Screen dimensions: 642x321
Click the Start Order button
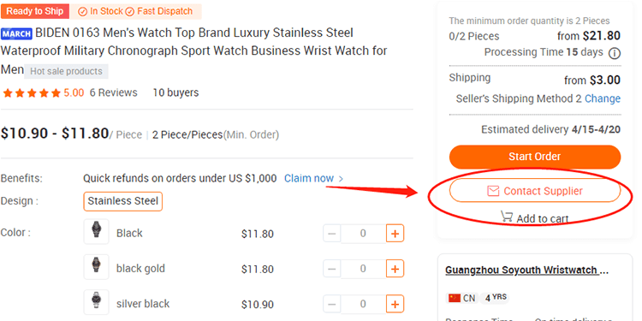535,157
